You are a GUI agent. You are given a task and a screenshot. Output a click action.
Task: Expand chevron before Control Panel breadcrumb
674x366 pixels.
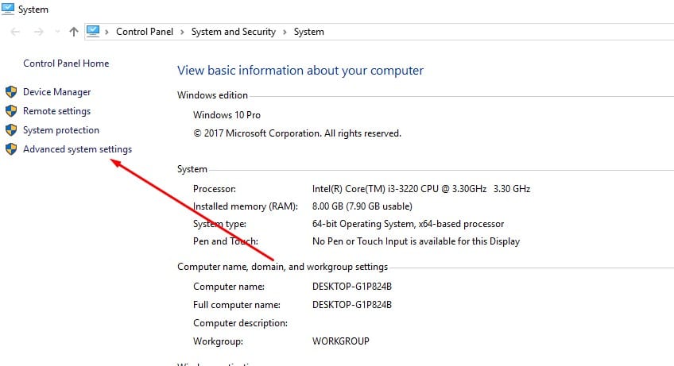[x=107, y=32]
